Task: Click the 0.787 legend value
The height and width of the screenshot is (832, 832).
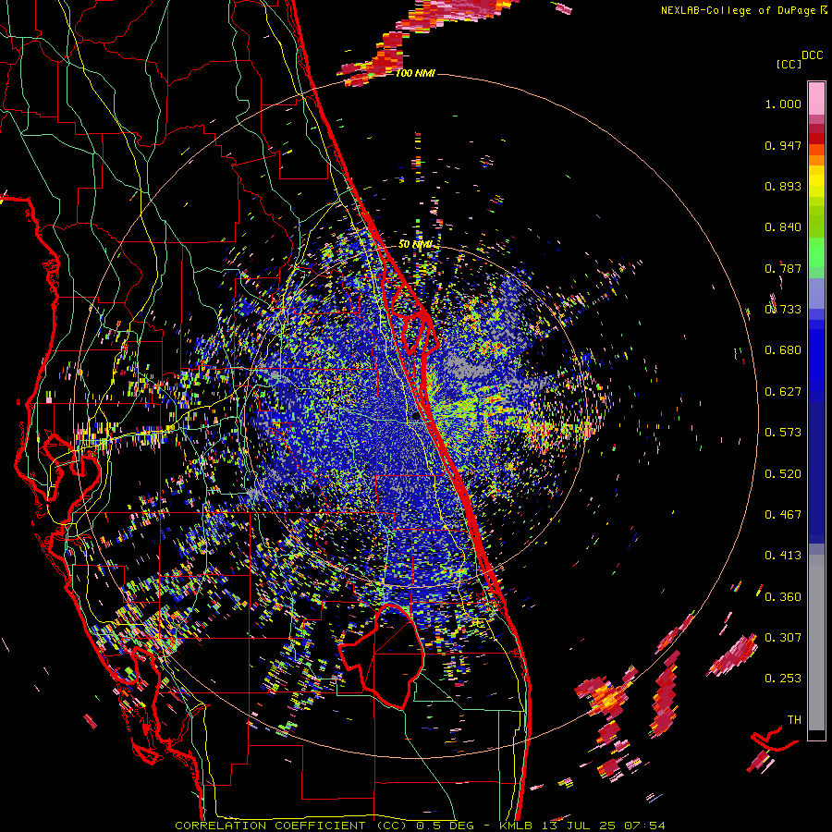Action: 783,268
